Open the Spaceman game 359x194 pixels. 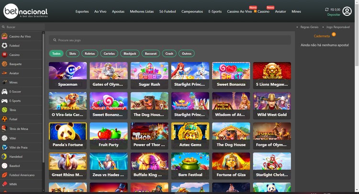click(68, 75)
